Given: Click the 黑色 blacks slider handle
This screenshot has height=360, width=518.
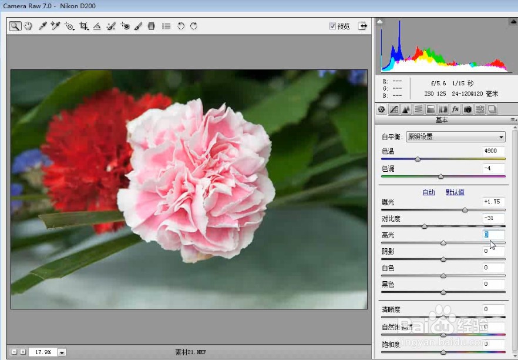Looking at the screenshot, I should [443, 292].
